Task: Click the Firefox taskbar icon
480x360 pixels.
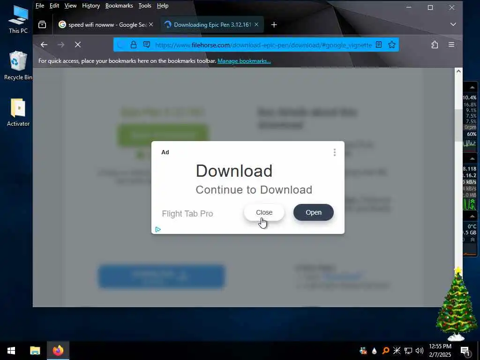Action: 58,351
